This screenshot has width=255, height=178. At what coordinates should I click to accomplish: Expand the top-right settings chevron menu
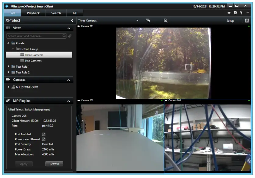click(247, 12)
